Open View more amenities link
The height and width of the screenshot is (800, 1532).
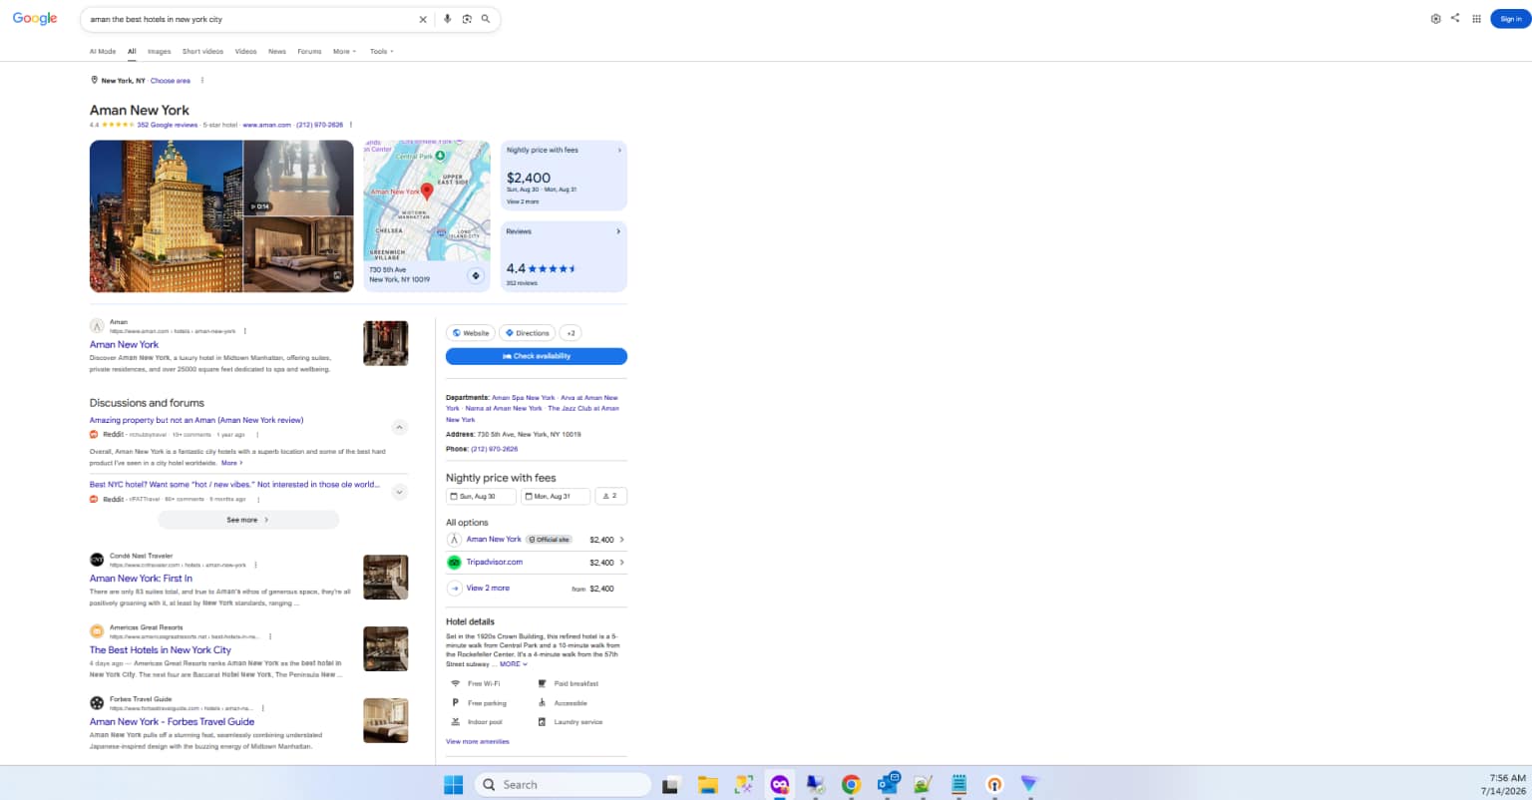point(478,742)
